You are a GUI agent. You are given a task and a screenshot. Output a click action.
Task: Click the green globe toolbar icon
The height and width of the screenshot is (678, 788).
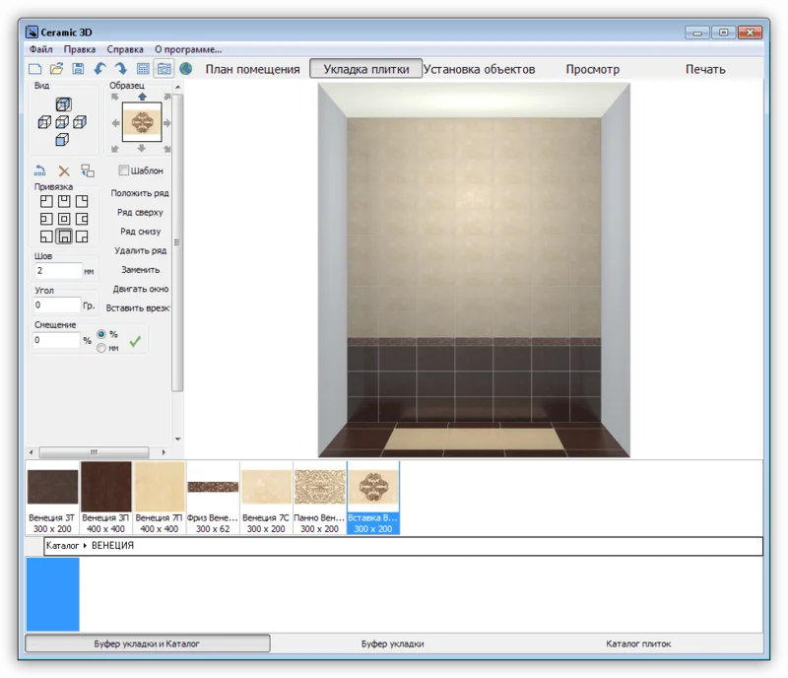(186, 69)
